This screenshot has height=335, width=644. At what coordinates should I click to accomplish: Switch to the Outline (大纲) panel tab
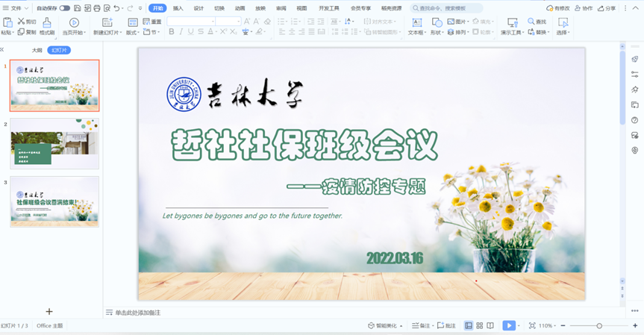coord(37,50)
